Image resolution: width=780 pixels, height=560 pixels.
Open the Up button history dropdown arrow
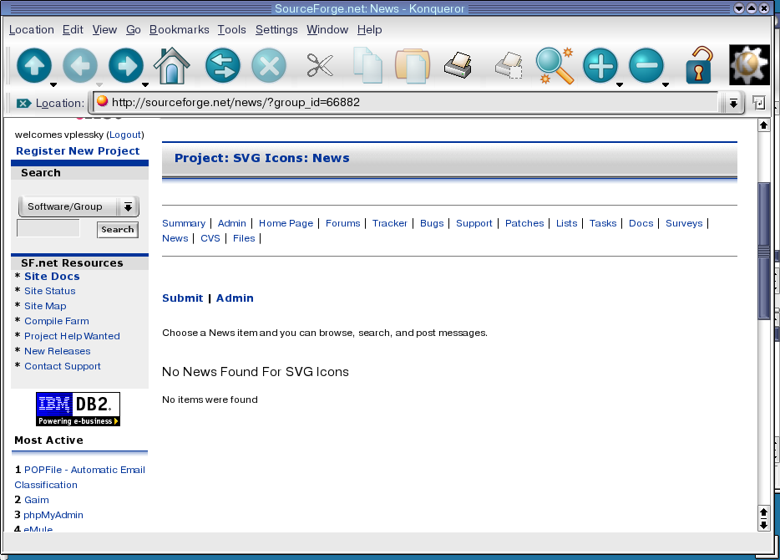click(53, 84)
